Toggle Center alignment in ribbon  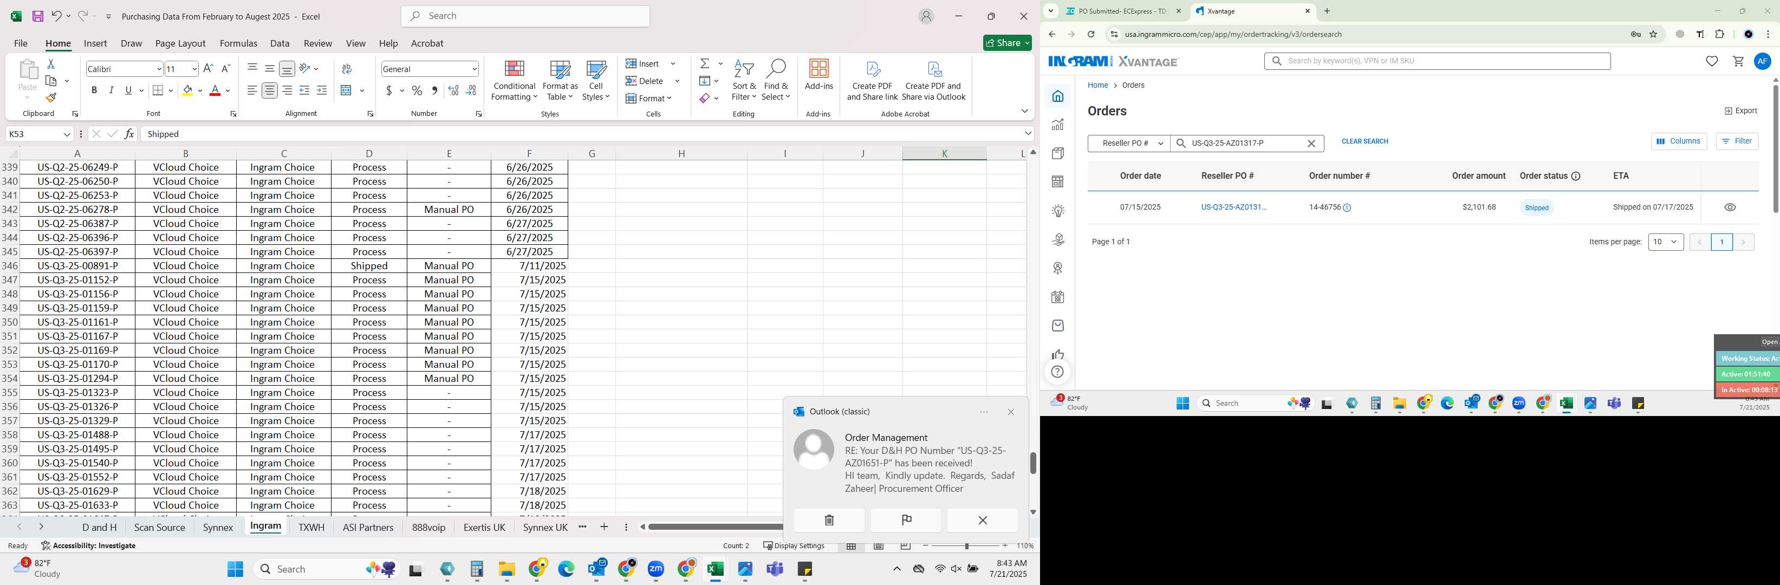269,90
